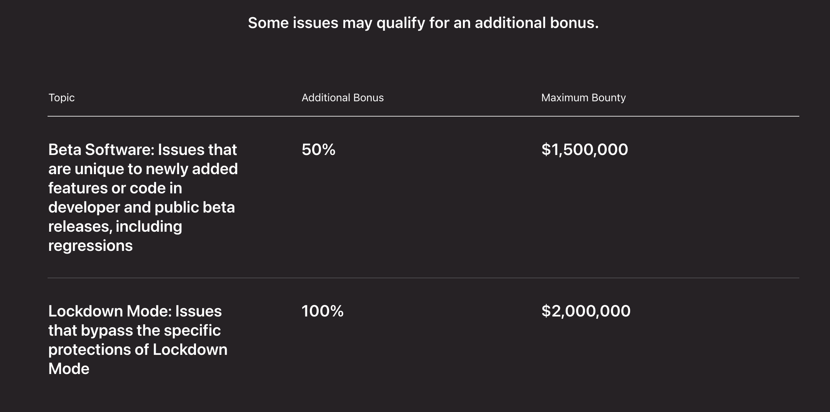Click 'protections of Lockdown' text line

[138, 349]
